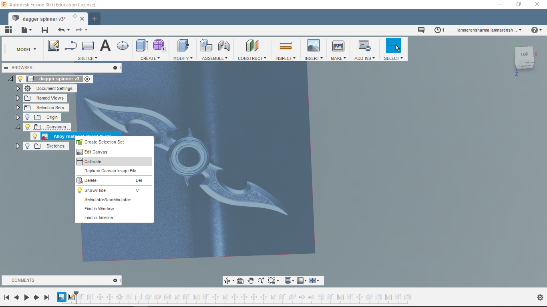Open the comments speech-bubble icon

click(421, 30)
